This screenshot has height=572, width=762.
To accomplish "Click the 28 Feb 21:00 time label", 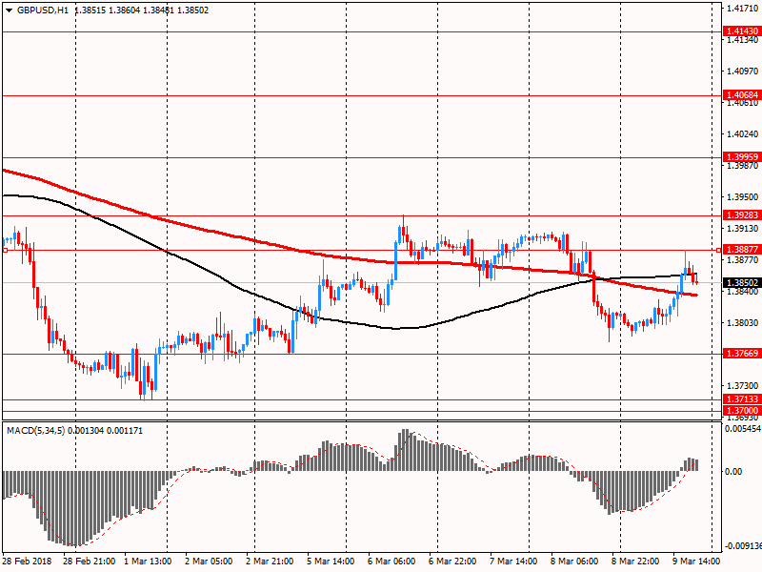I will click(x=90, y=561).
